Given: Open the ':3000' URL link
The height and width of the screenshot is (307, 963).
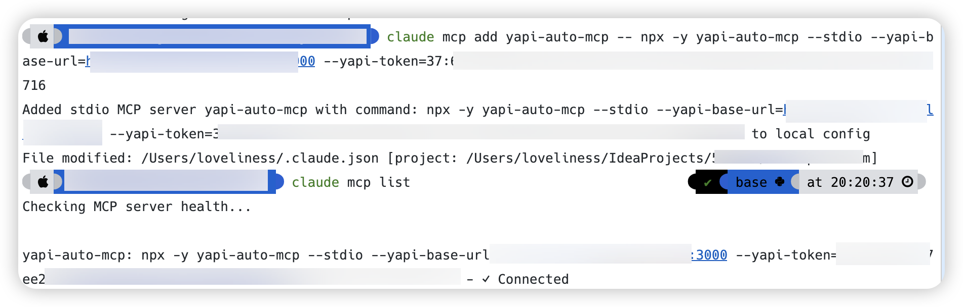Looking at the screenshot, I should coord(709,255).
